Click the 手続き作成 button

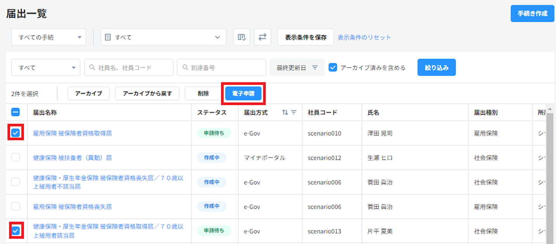[x=532, y=14]
